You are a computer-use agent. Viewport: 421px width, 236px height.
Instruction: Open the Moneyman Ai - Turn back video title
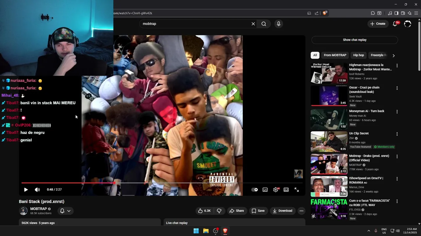point(366,111)
